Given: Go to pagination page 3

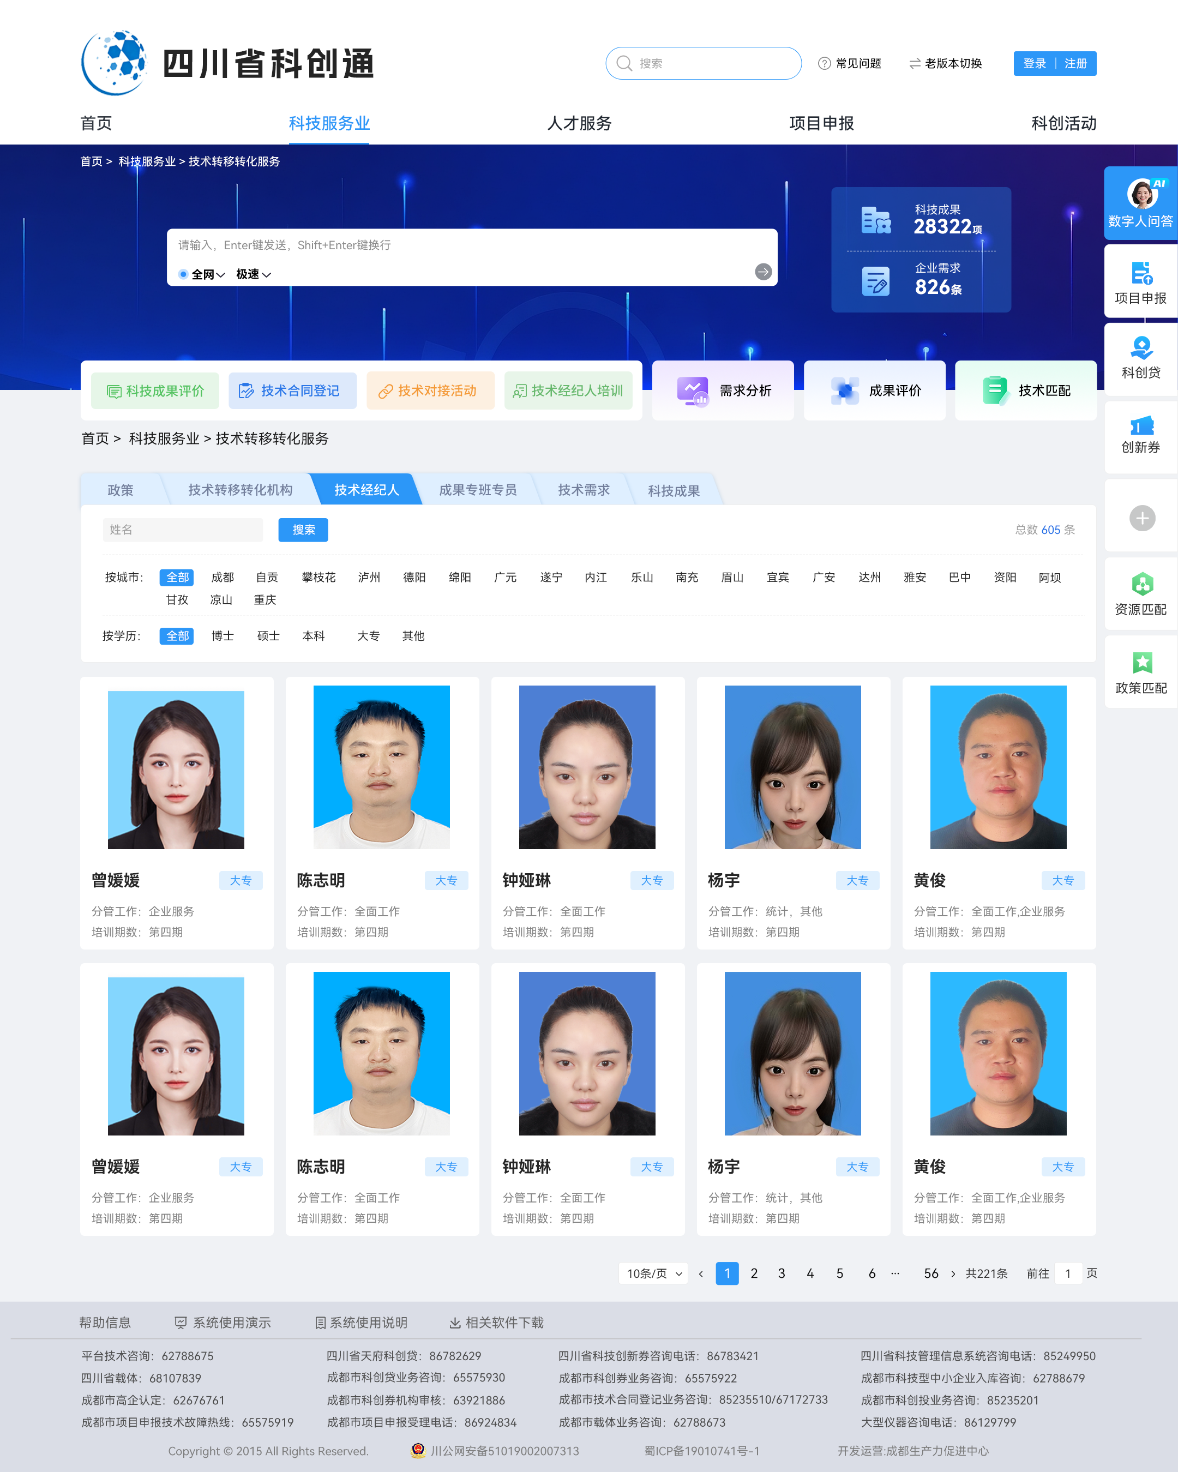Looking at the screenshot, I should pyautogui.click(x=781, y=1273).
